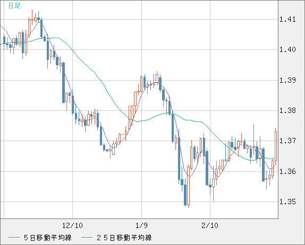Click the 1.35 price axis label
305x245 pixels.
tap(287, 202)
